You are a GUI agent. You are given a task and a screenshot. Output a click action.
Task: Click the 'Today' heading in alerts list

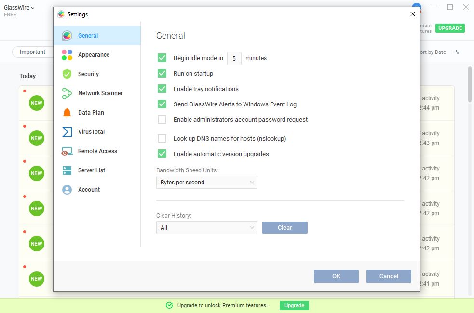point(27,76)
